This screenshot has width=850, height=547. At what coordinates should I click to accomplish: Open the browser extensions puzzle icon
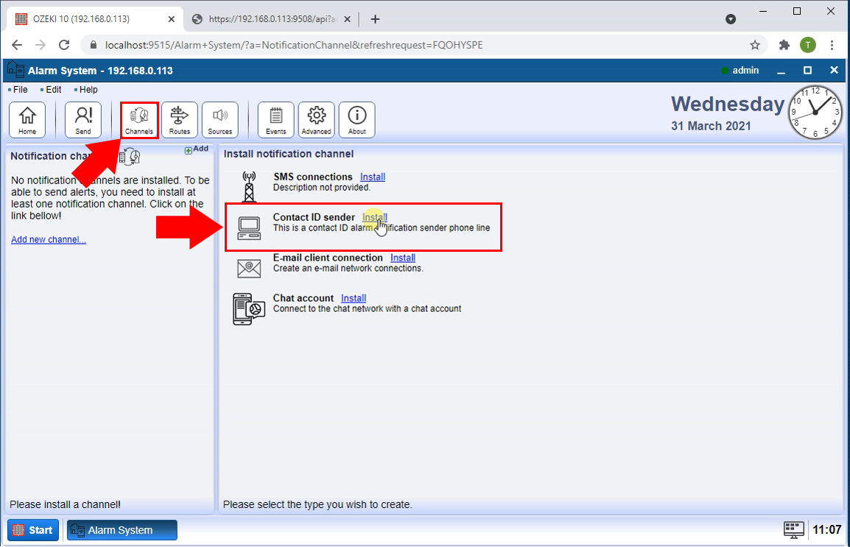784,45
